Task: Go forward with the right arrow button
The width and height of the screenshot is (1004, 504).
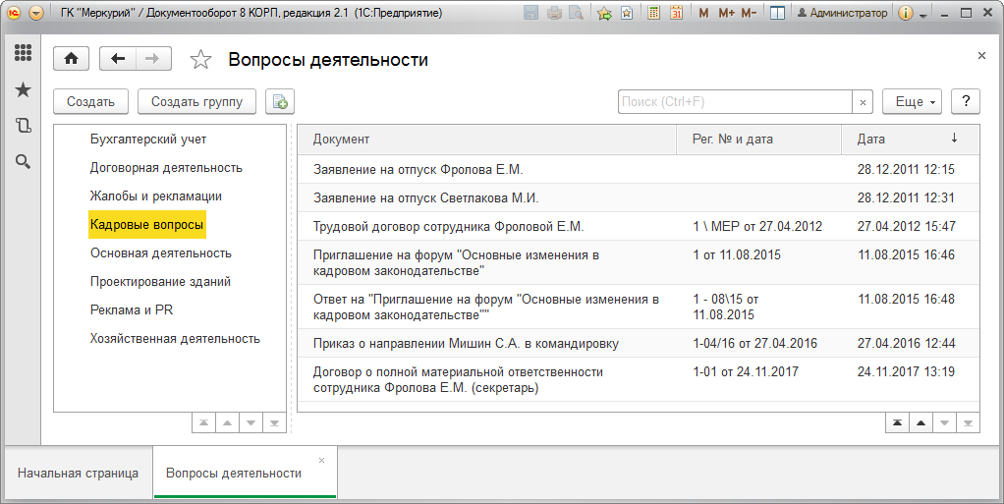Action: point(153,59)
